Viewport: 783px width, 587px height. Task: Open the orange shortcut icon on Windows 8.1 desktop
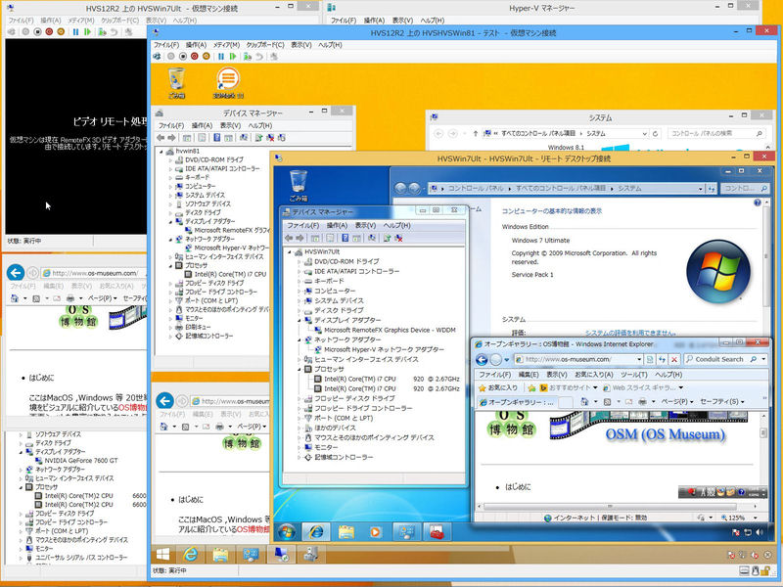[x=228, y=82]
